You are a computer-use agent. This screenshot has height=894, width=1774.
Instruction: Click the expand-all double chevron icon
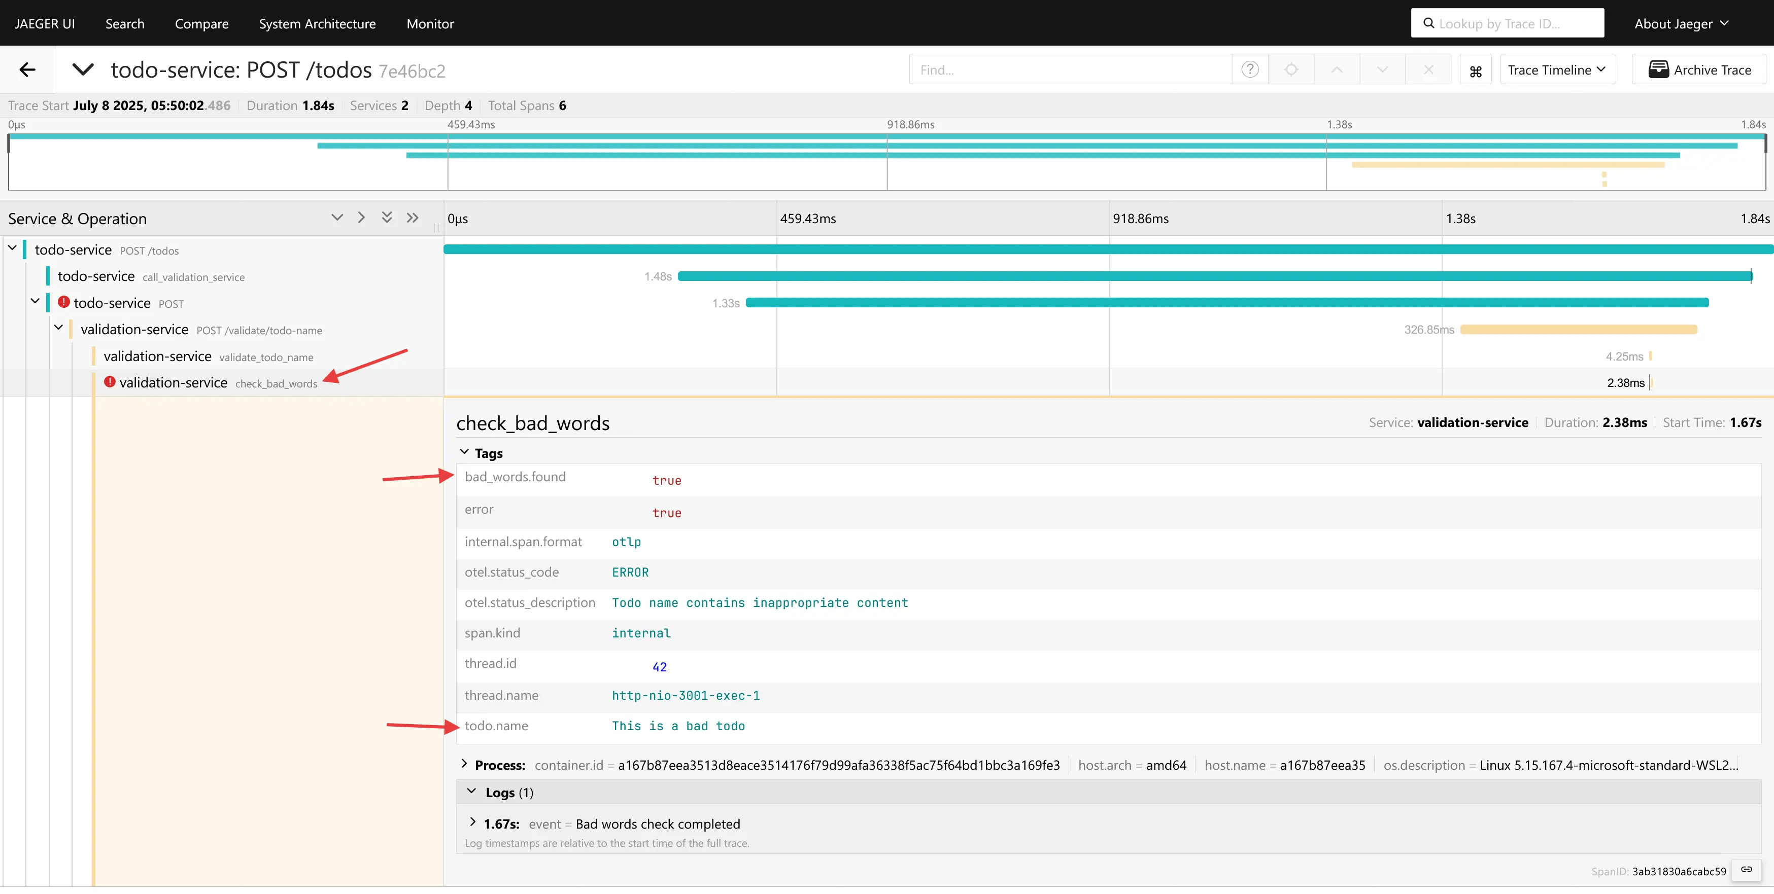point(413,218)
